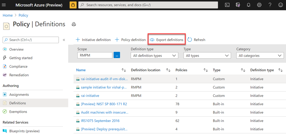Click the Policy page header icon
The image size is (286, 135).
(x=6, y=26)
